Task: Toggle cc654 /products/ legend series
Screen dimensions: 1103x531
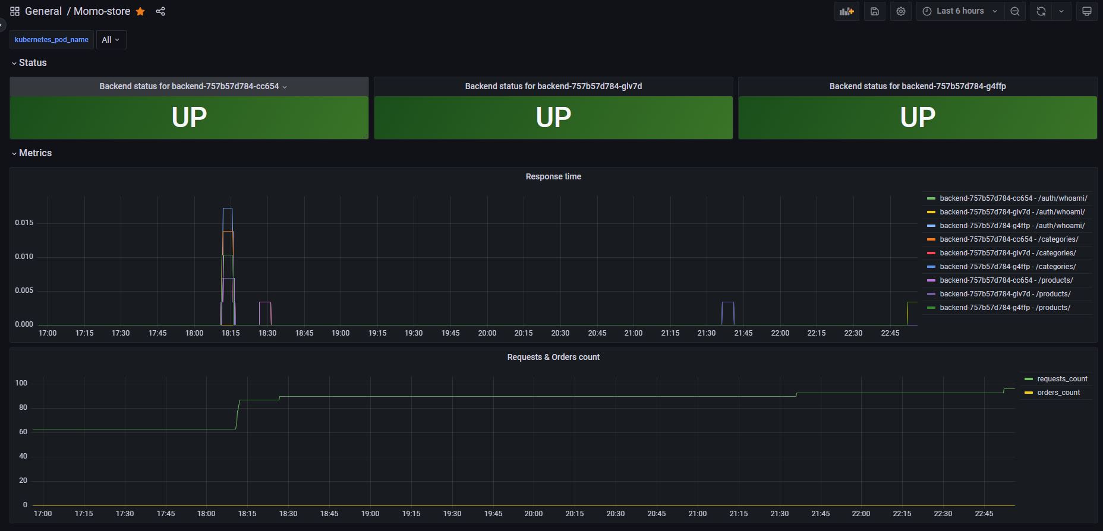Action: click(1006, 280)
